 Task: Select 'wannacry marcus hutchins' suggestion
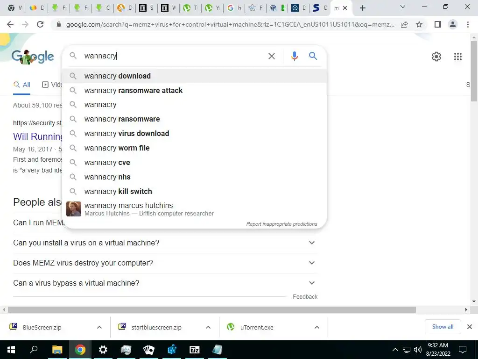(x=194, y=209)
